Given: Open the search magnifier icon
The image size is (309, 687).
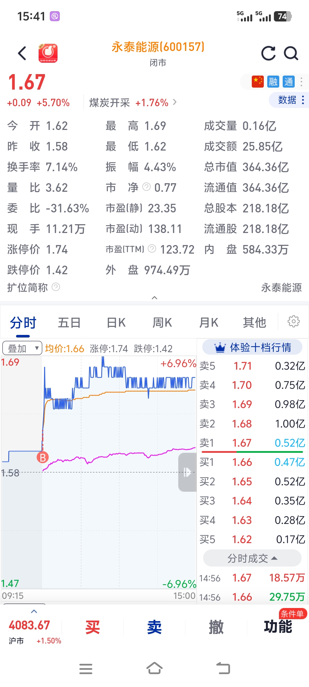Looking at the screenshot, I should coord(291,53).
